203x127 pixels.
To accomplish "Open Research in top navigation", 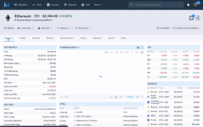I will (x=70, y=5).
